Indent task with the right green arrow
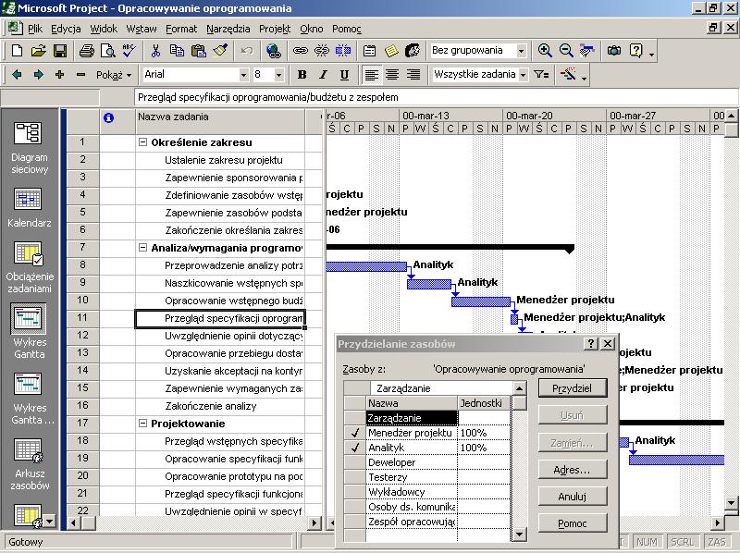740x553 pixels. (x=38, y=75)
